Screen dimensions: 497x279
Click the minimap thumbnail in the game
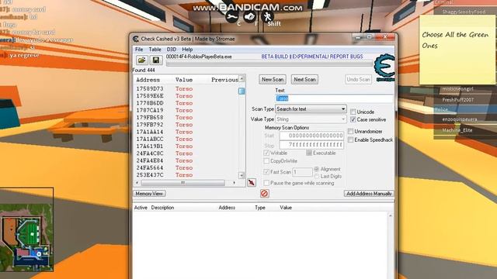coord(26,229)
